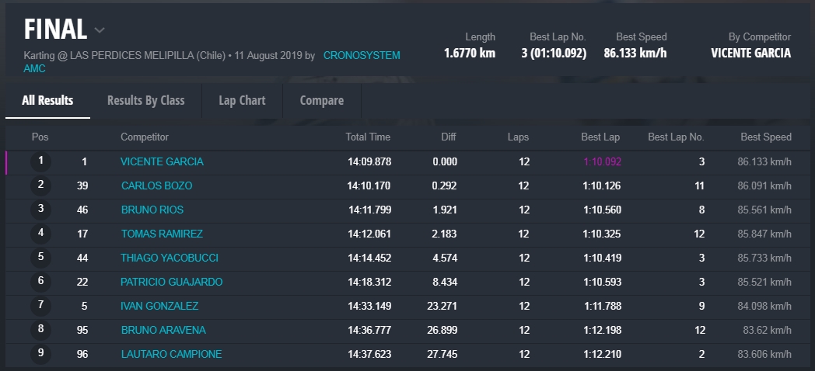
Task: Click BRUNO RIOS competitor name
Action: 152,210
